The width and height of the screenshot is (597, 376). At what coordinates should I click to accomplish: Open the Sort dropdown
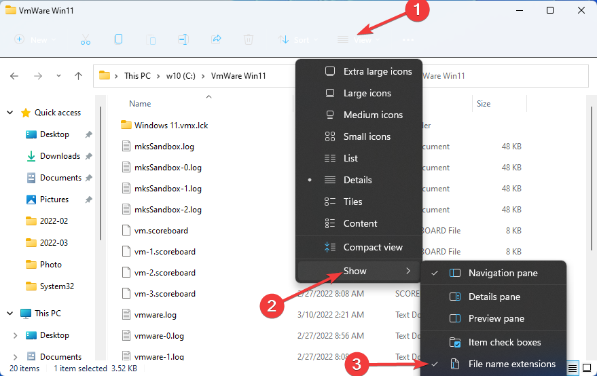click(297, 39)
